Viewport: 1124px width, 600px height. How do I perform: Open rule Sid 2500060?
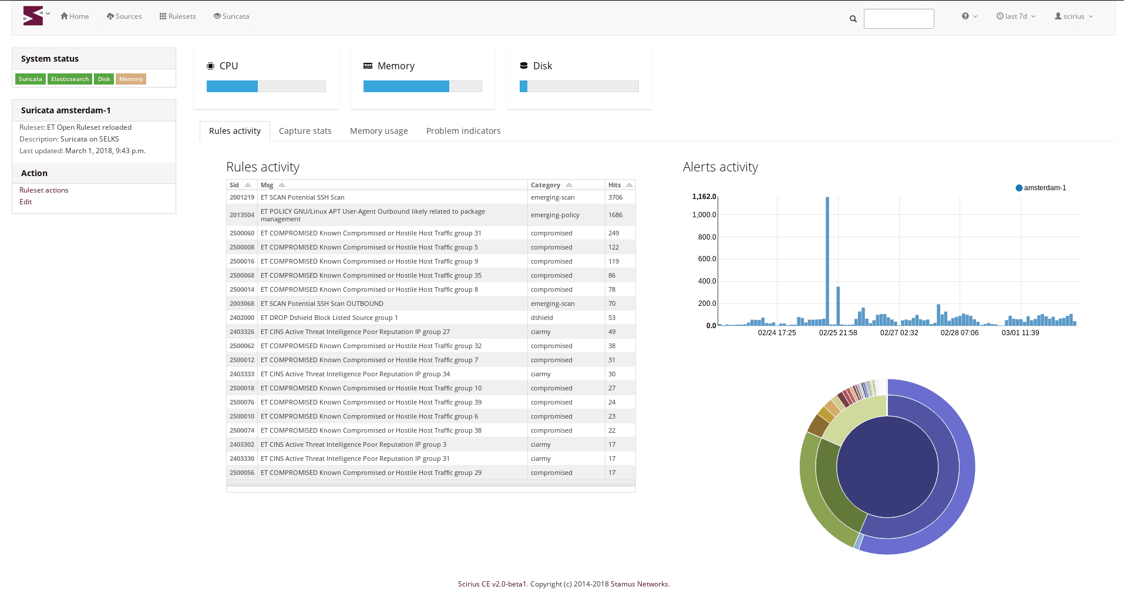pyautogui.click(x=242, y=233)
